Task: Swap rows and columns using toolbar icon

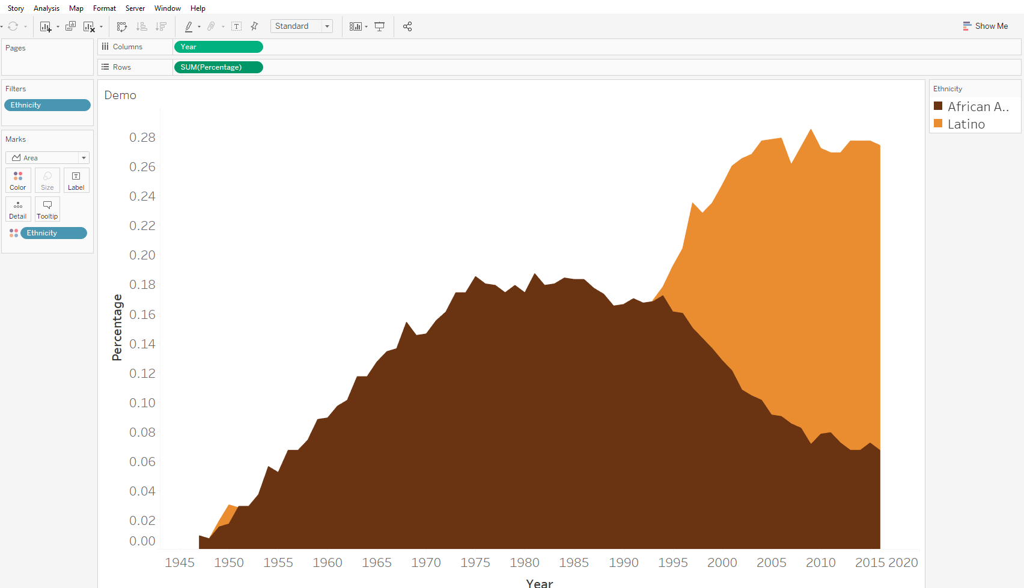Action: (122, 26)
